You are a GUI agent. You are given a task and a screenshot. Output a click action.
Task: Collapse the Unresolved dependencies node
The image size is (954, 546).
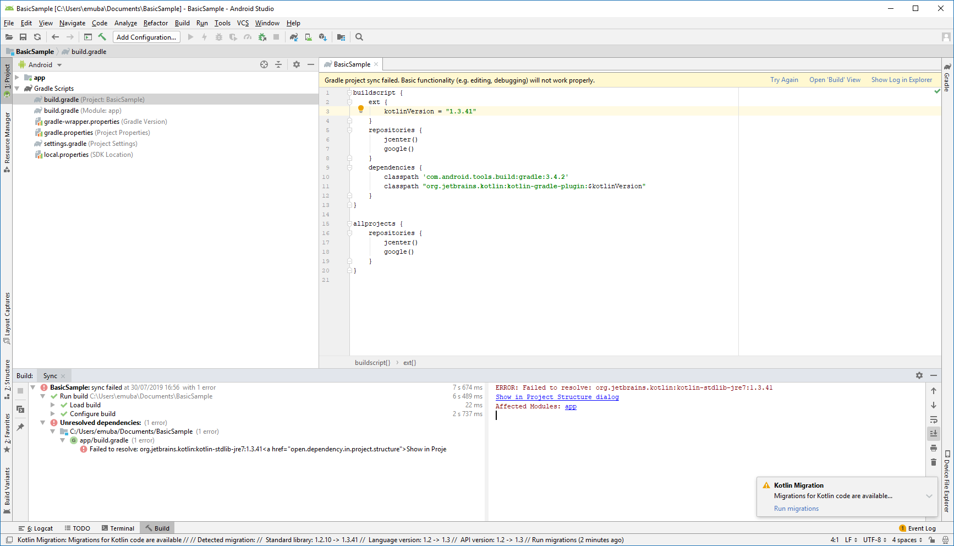[42, 423]
